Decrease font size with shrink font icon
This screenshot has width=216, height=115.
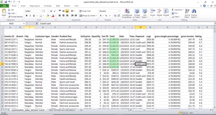(55, 11)
